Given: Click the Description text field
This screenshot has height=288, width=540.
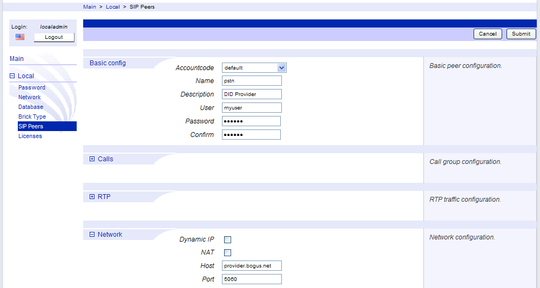Looking at the screenshot, I should point(252,94).
